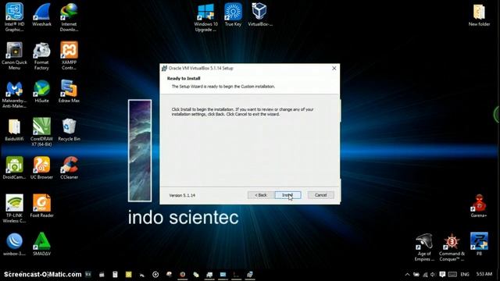Open the UC Browser desktop icon
Image resolution: width=500 pixels, height=281 pixels.
click(x=41, y=168)
